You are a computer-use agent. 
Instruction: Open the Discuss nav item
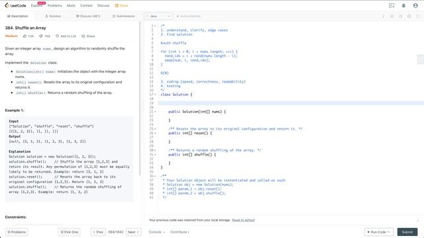pos(103,5)
